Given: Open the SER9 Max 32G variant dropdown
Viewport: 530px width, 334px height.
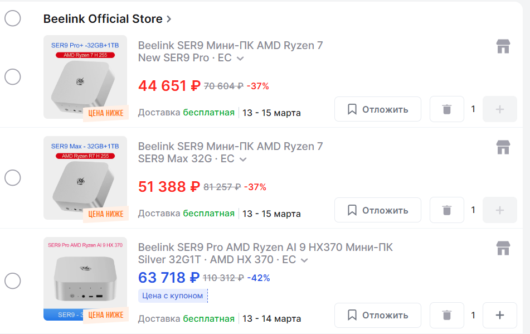Looking at the screenshot, I should [x=242, y=159].
